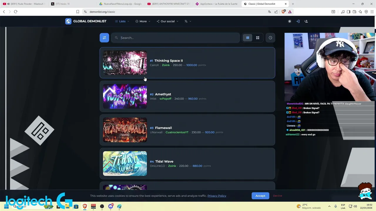
Task: Toggle the light/dark theme sun icon
Action: click(290, 21)
